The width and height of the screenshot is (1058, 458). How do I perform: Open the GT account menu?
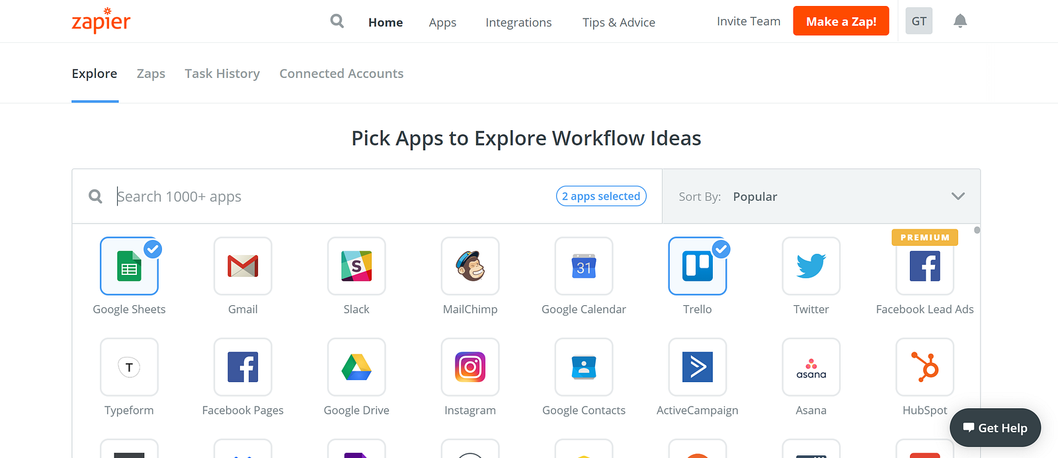coord(918,21)
